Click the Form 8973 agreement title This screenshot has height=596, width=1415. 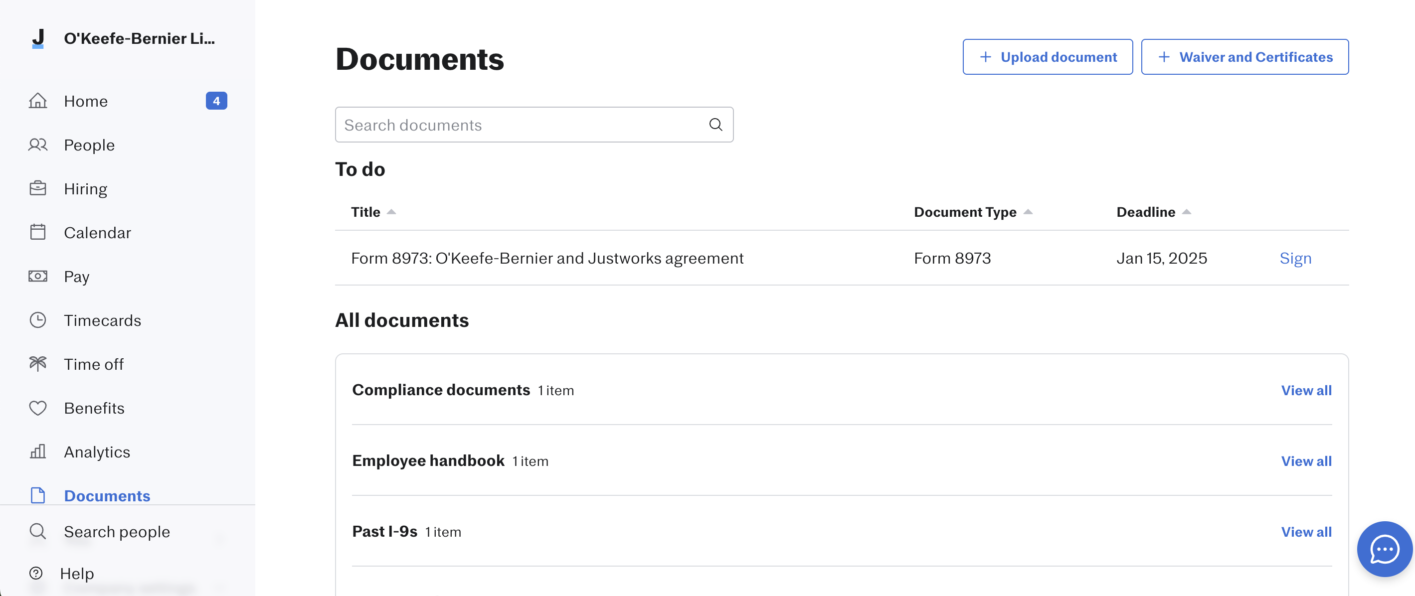point(547,258)
